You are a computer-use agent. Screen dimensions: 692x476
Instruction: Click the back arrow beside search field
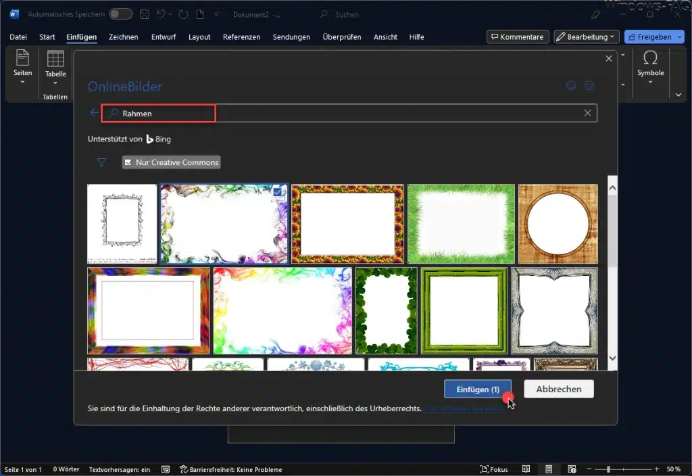click(x=93, y=113)
